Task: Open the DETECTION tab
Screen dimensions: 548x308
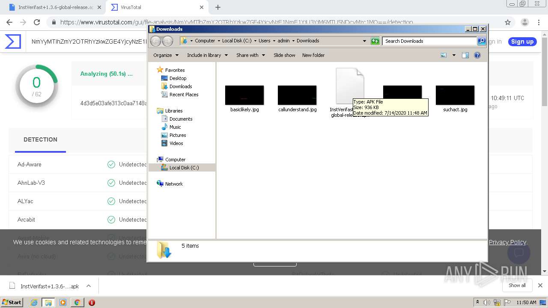Action: [x=40, y=139]
